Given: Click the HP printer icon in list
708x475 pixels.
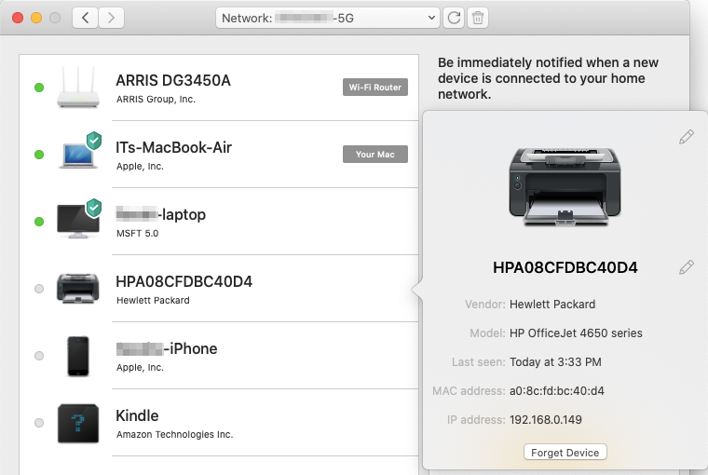Looking at the screenshot, I should 77,289.
